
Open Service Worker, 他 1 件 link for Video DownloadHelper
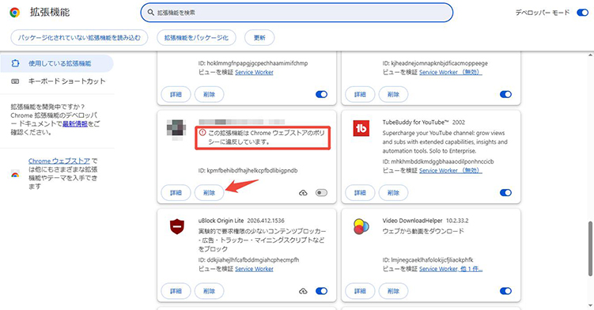[x=451, y=269]
